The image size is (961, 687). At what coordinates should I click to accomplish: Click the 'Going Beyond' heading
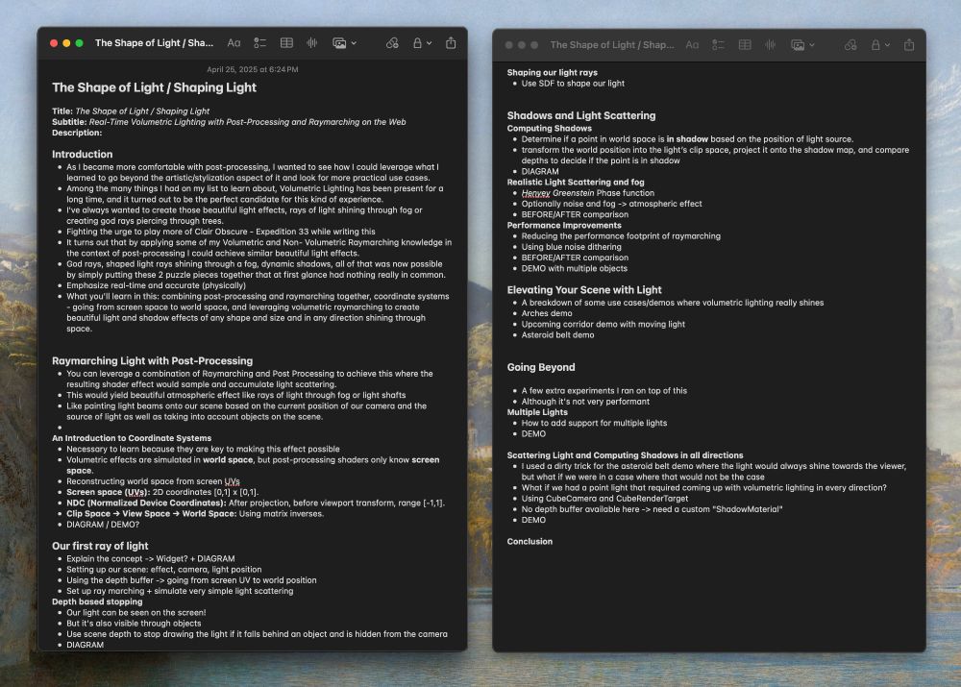coord(540,367)
